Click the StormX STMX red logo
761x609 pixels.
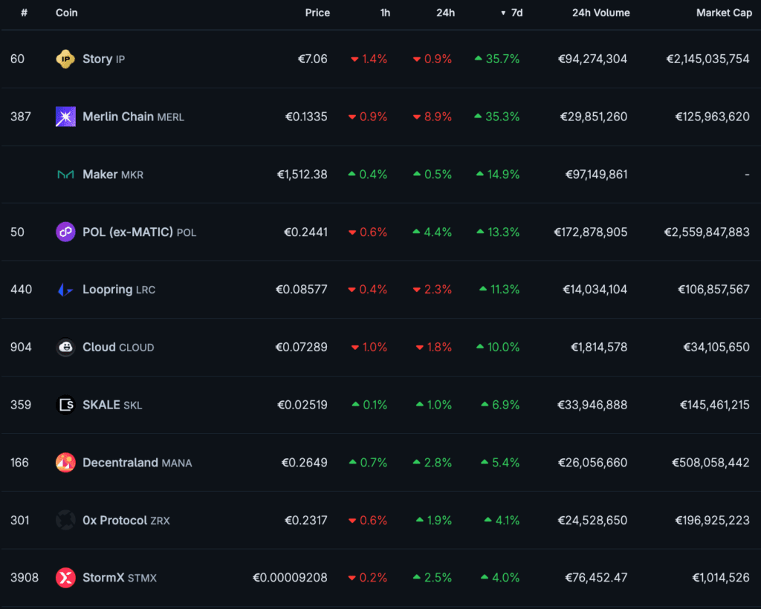65,578
